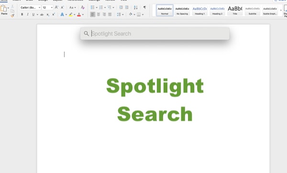Screen dimensions: 287x173
Task: Toggle Strikethrough formatting
Action: [42, 14]
